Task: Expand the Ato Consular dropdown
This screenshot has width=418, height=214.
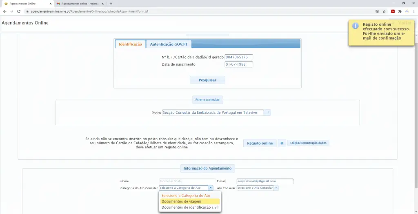Action: pyautogui.click(x=276, y=188)
